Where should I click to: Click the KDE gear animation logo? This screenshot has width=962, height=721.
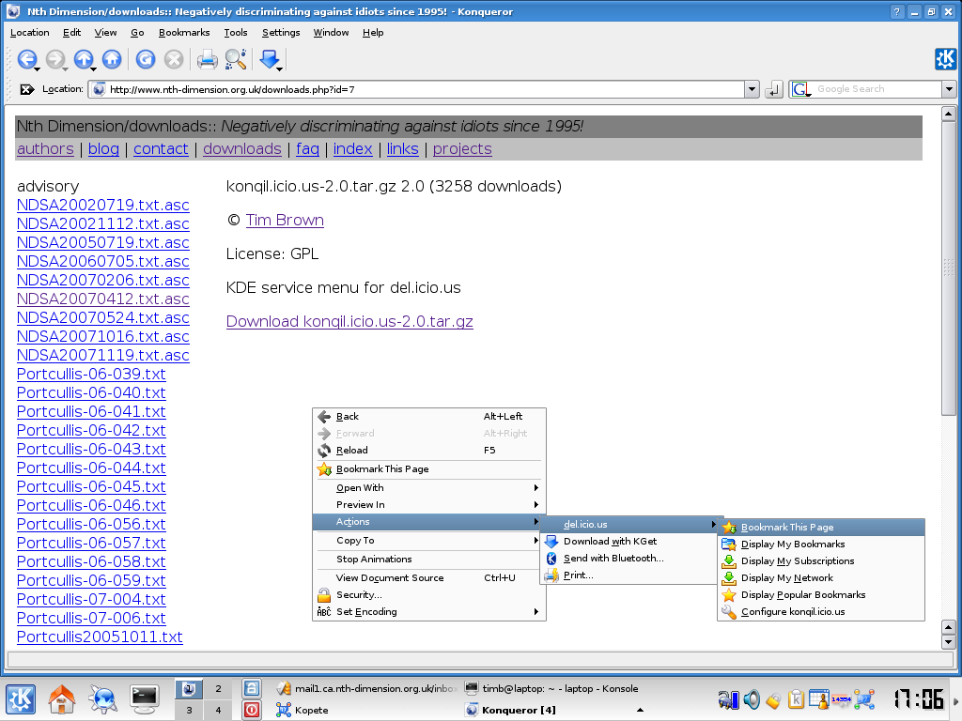pyautogui.click(x=945, y=59)
